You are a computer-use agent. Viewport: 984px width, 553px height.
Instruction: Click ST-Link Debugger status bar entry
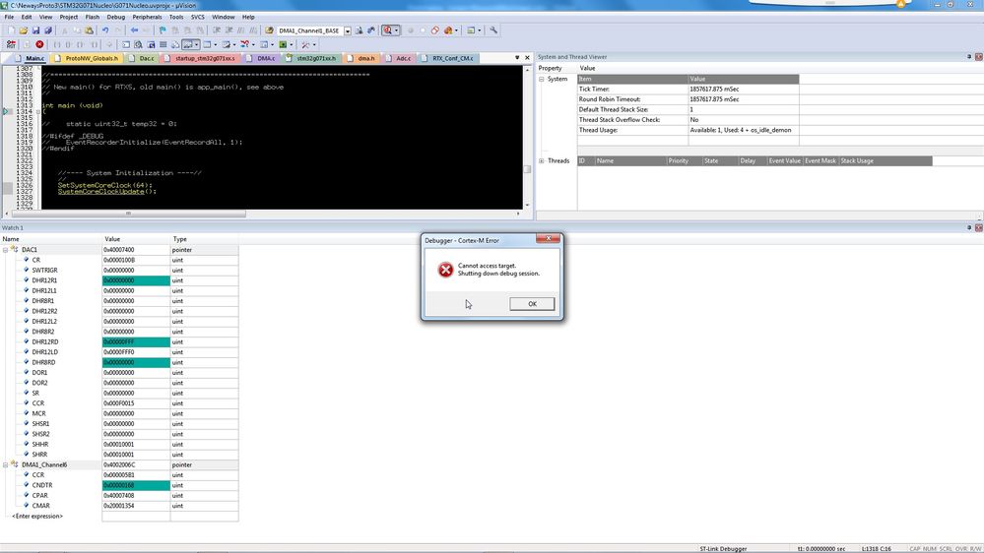723,549
